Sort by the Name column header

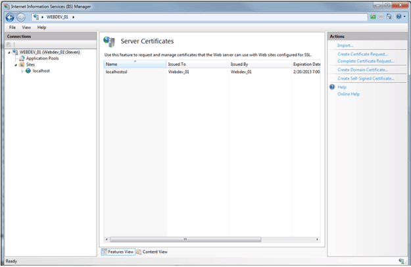point(135,64)
